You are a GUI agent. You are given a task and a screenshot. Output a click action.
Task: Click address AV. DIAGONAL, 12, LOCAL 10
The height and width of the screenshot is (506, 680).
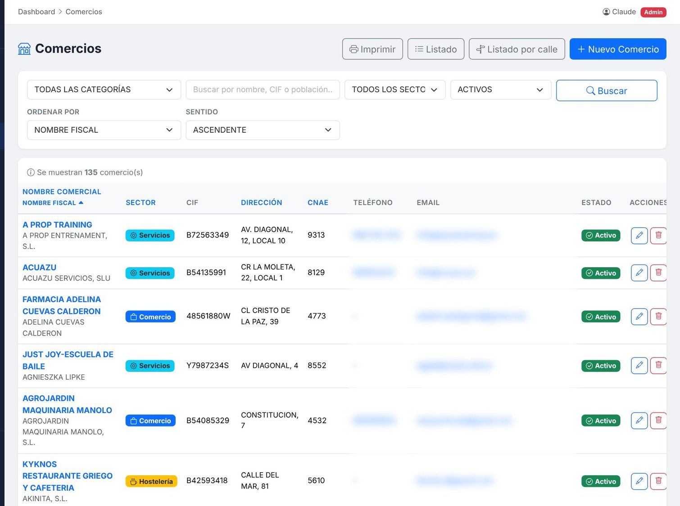[267, 235]
